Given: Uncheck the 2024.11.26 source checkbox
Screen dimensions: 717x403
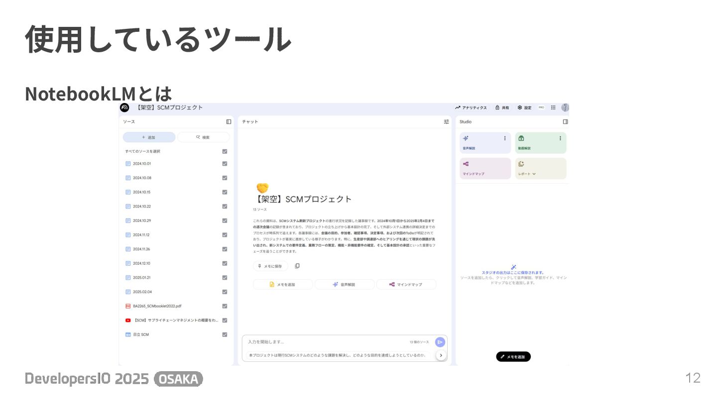Looking at the screenshot, I should [225, 249].
